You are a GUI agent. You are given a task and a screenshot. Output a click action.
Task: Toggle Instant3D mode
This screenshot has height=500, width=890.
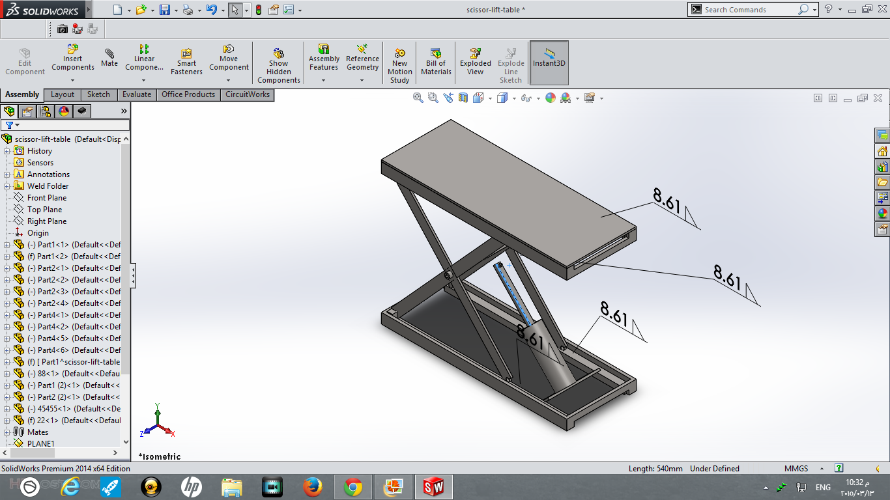[x=549, y=62]
